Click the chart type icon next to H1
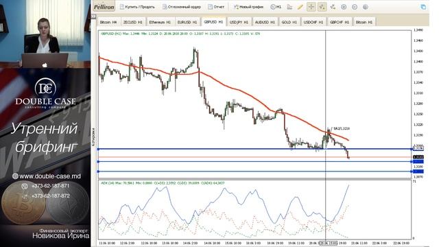Image resolution: width=439 pixels, height=247 pixels. pos(289,7)
